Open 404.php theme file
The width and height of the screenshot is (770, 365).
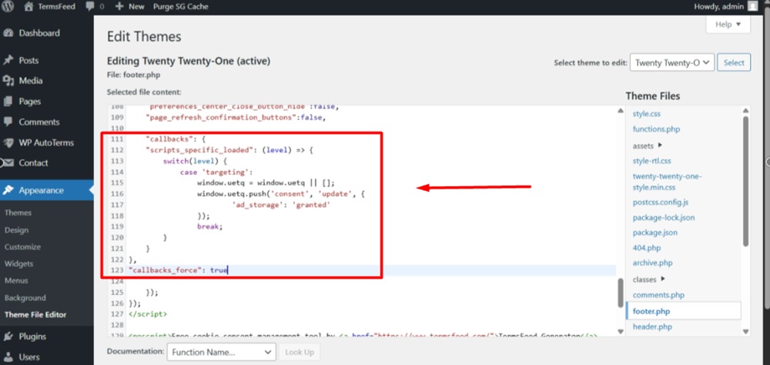pyautogui.click(x=647, y=248)
